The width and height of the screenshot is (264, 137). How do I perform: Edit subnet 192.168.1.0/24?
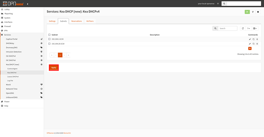(x=250, y=39)
